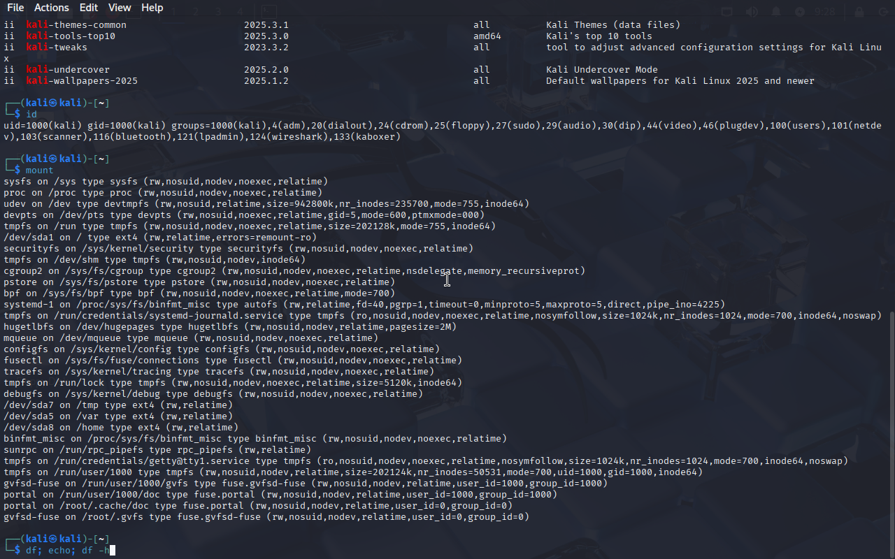Click the 'securityfs' mount line
Image resolution: width=895 pixels, height=559 pixels.
238,249
